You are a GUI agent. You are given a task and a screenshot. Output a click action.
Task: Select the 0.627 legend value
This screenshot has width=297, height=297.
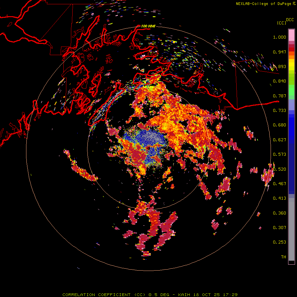pyautogui.click(x=280, y=140)
